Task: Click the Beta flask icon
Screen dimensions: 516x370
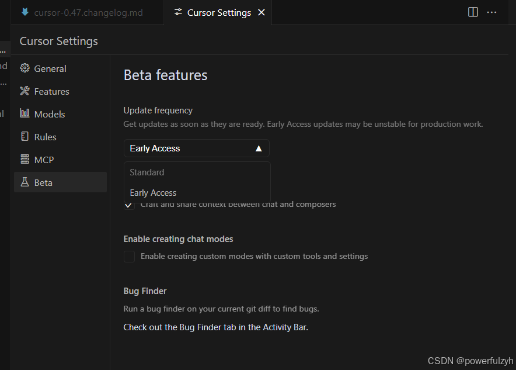Action: [x=25, y=182]
